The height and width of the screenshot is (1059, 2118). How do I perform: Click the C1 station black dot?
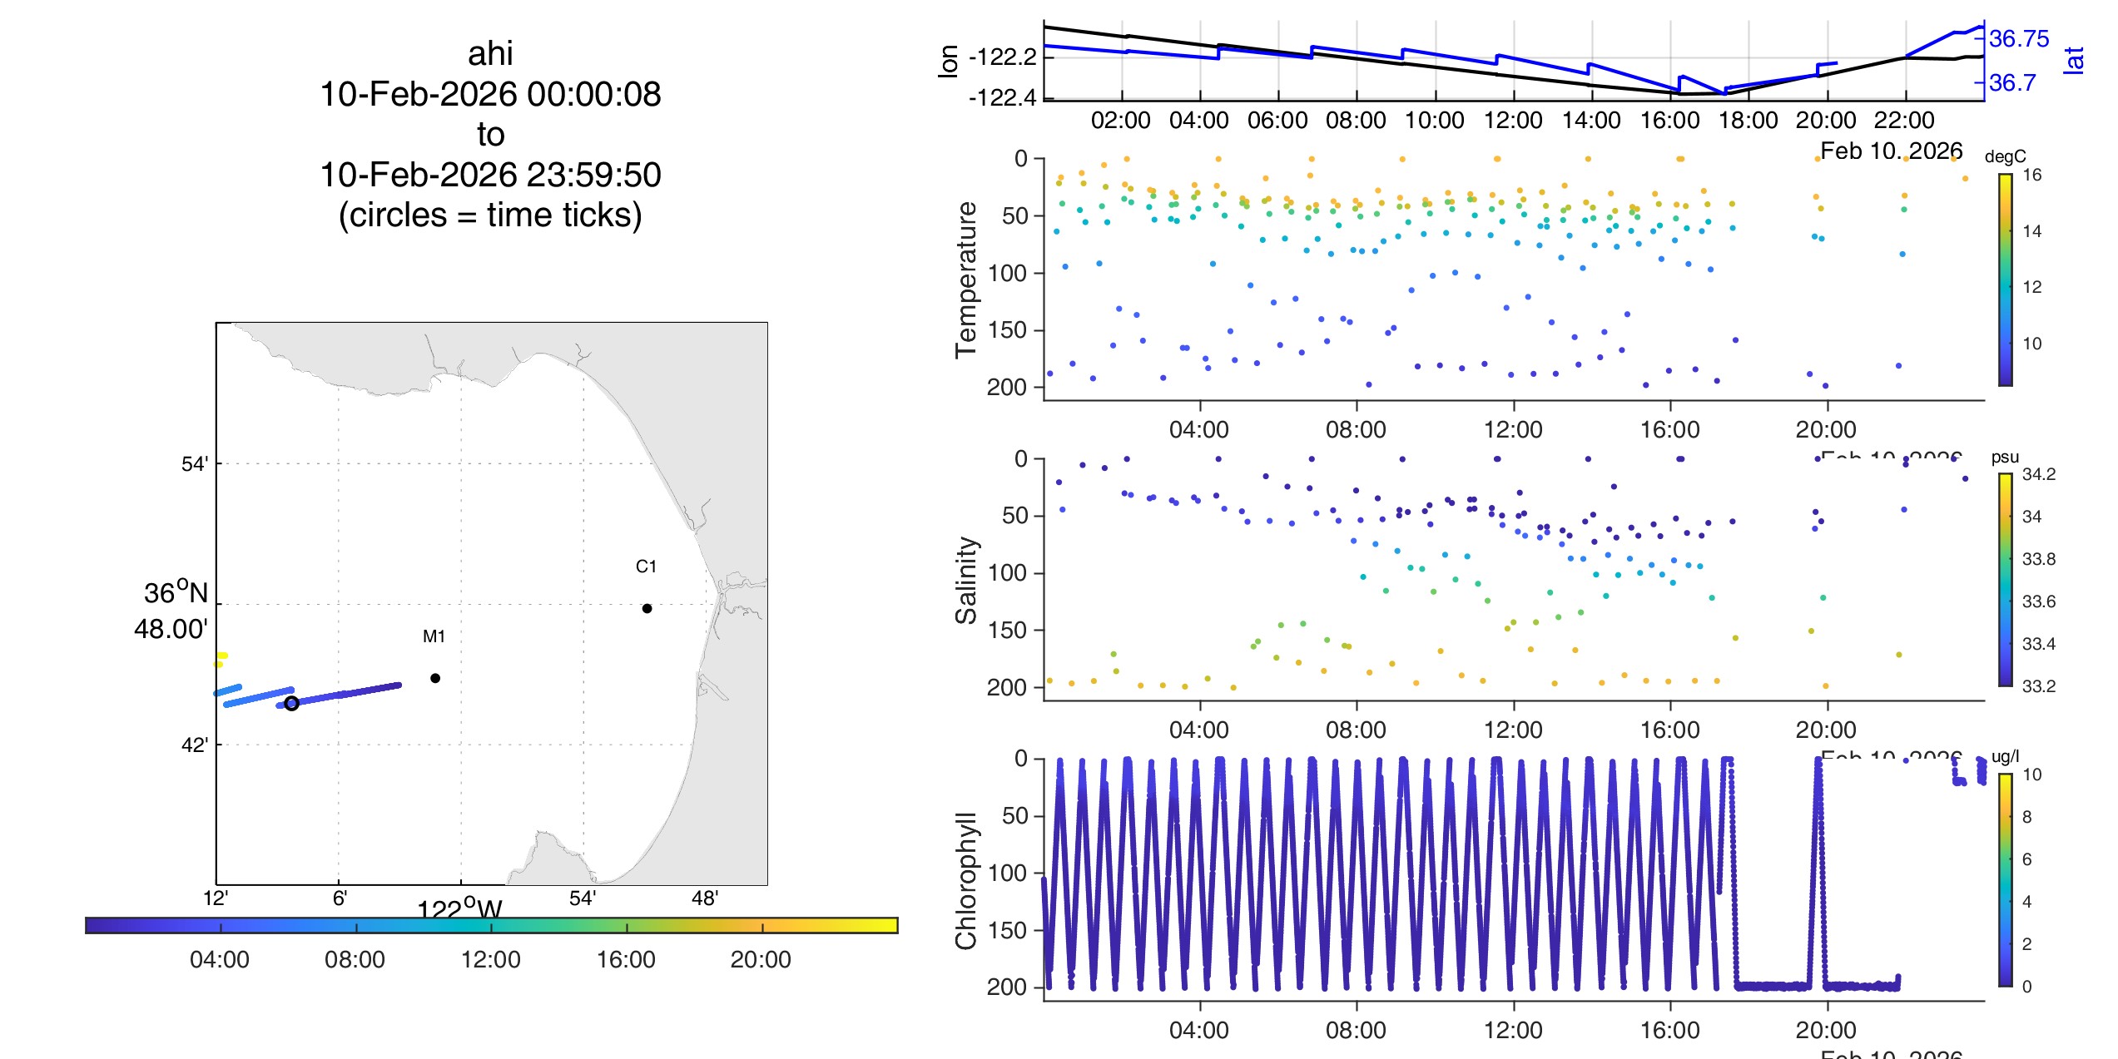(647, 608)
